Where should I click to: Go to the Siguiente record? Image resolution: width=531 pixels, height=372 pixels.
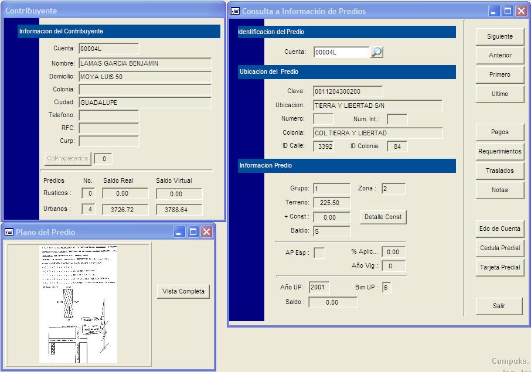(x=499, y=36)
